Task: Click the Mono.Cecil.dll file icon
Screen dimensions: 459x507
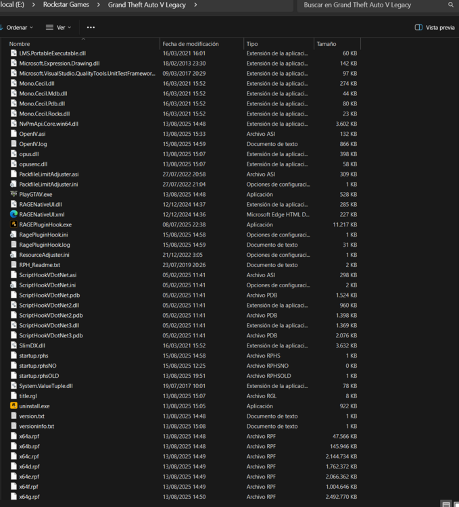Action: point(14,83)
